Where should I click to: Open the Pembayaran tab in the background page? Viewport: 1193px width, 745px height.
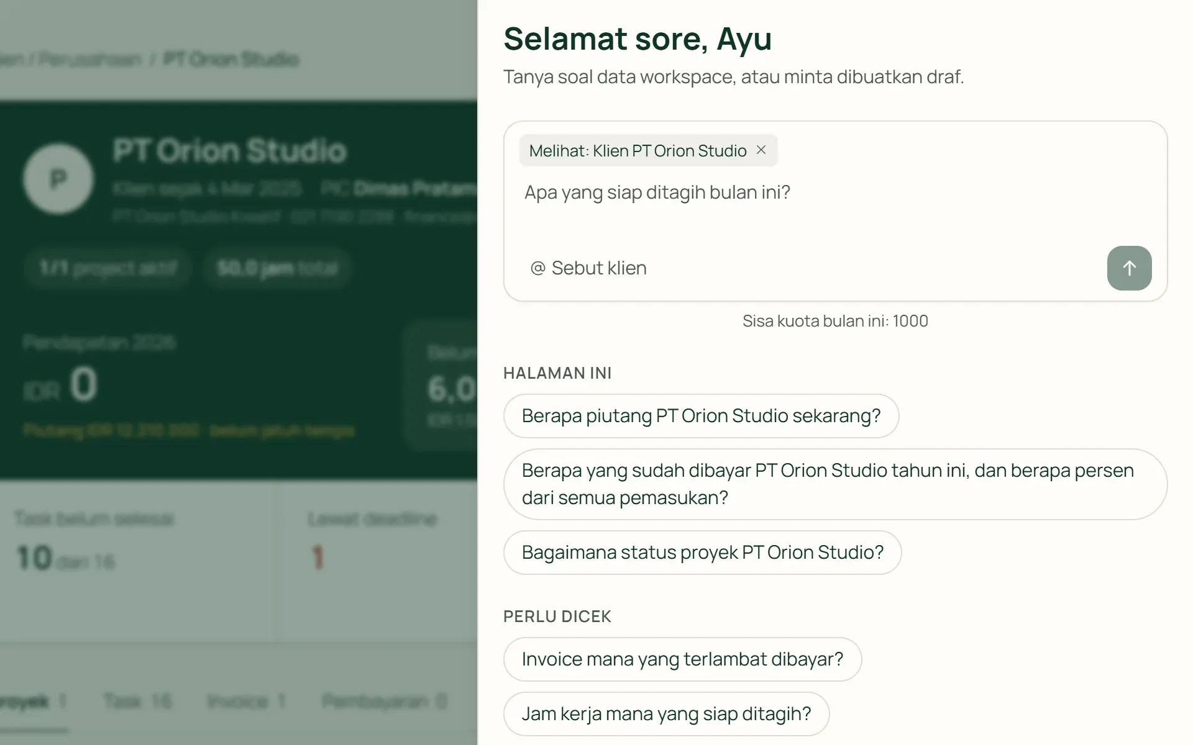pyautogui.click(x=385, y=702)
